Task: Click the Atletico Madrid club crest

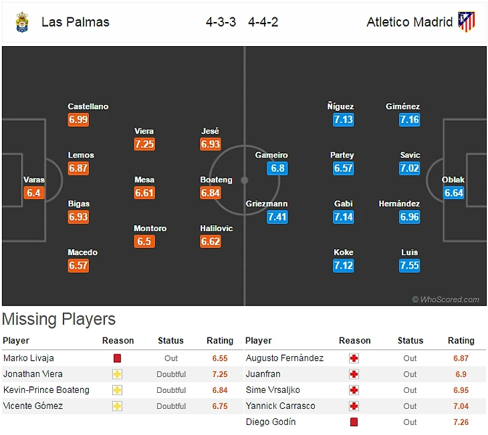Action: (x=467, y=22)
